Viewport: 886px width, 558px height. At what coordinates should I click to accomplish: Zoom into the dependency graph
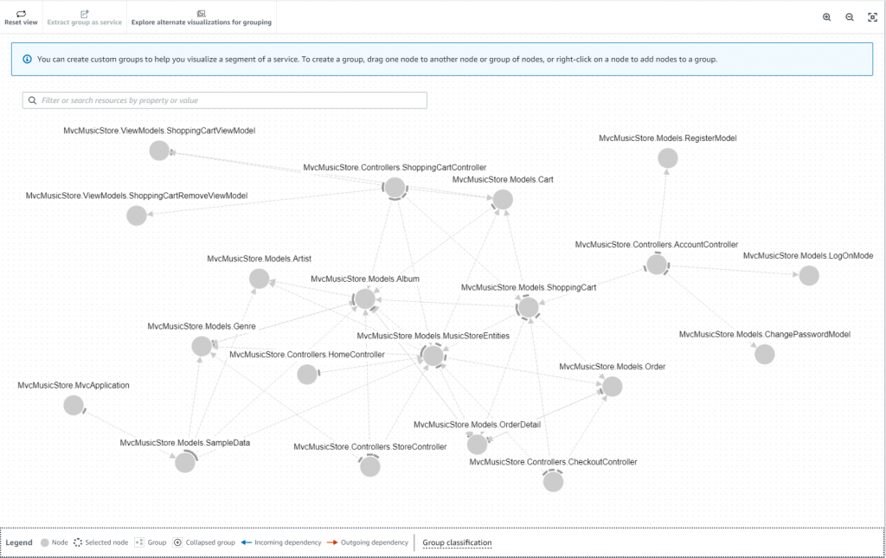coord(827,16)
